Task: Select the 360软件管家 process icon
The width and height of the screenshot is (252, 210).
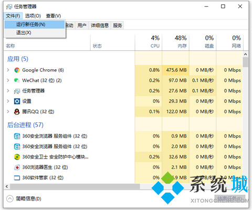Action: pyautogui.click(x=17, y=178)
